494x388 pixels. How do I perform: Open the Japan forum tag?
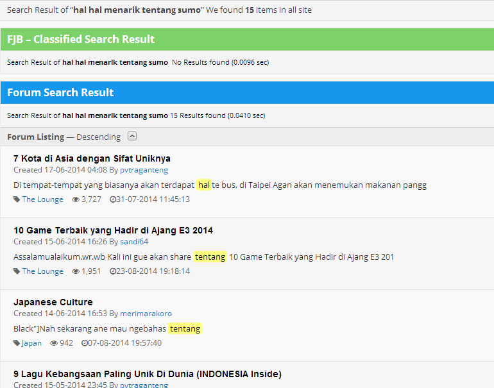pyautogui.click(x=31, y=343)
